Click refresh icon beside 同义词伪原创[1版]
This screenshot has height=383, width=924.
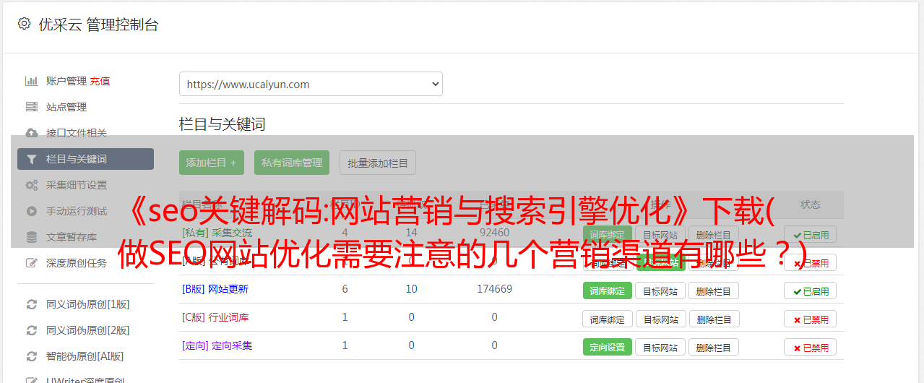tap(31, 304)
